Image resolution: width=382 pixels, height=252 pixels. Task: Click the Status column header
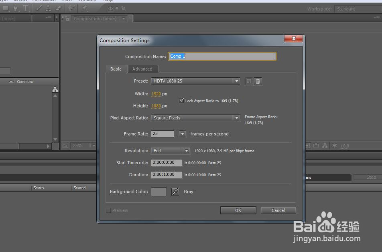click(39, 188)
